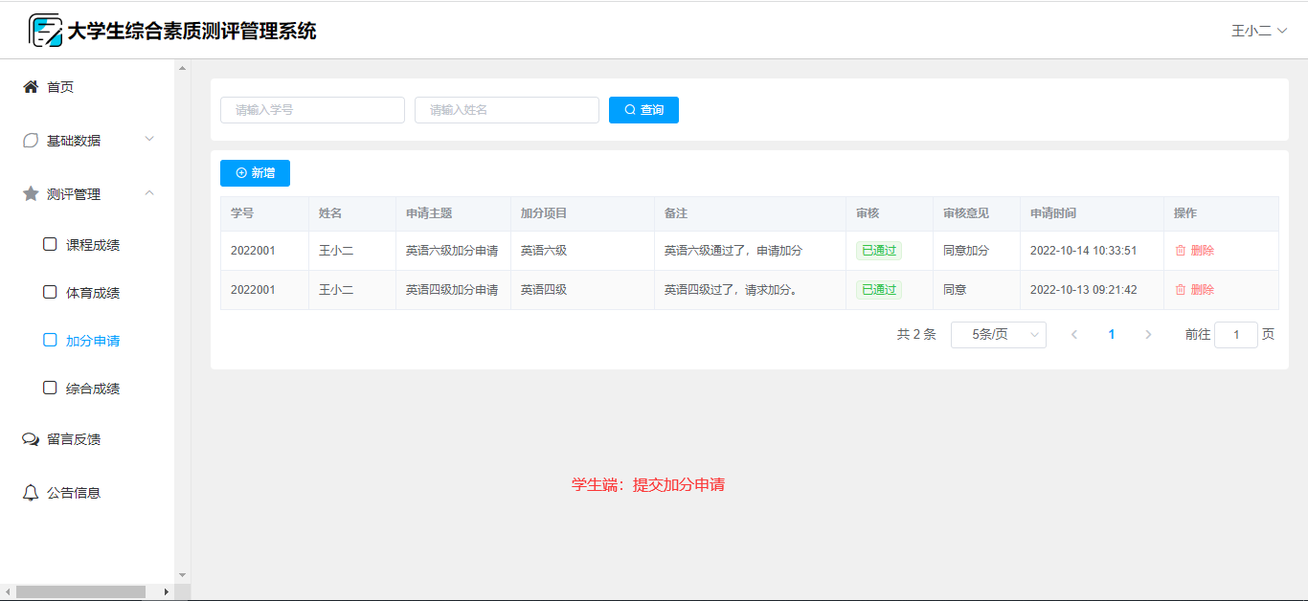The width and height of the screenshot is (1308, 601).
Task: Open the 王小二 user dropdown menu
Action: [1258, 31]
